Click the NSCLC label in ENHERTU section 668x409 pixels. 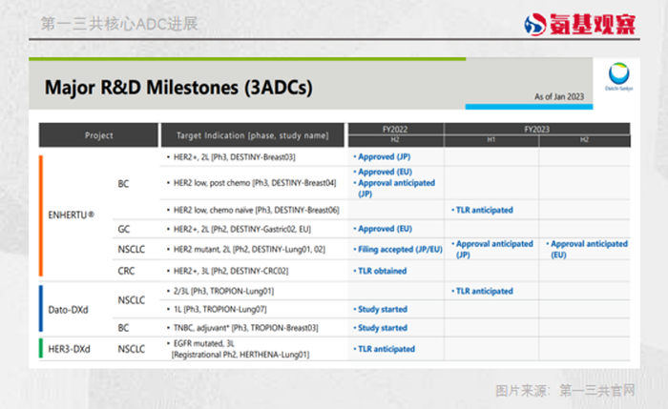(132, 249)
